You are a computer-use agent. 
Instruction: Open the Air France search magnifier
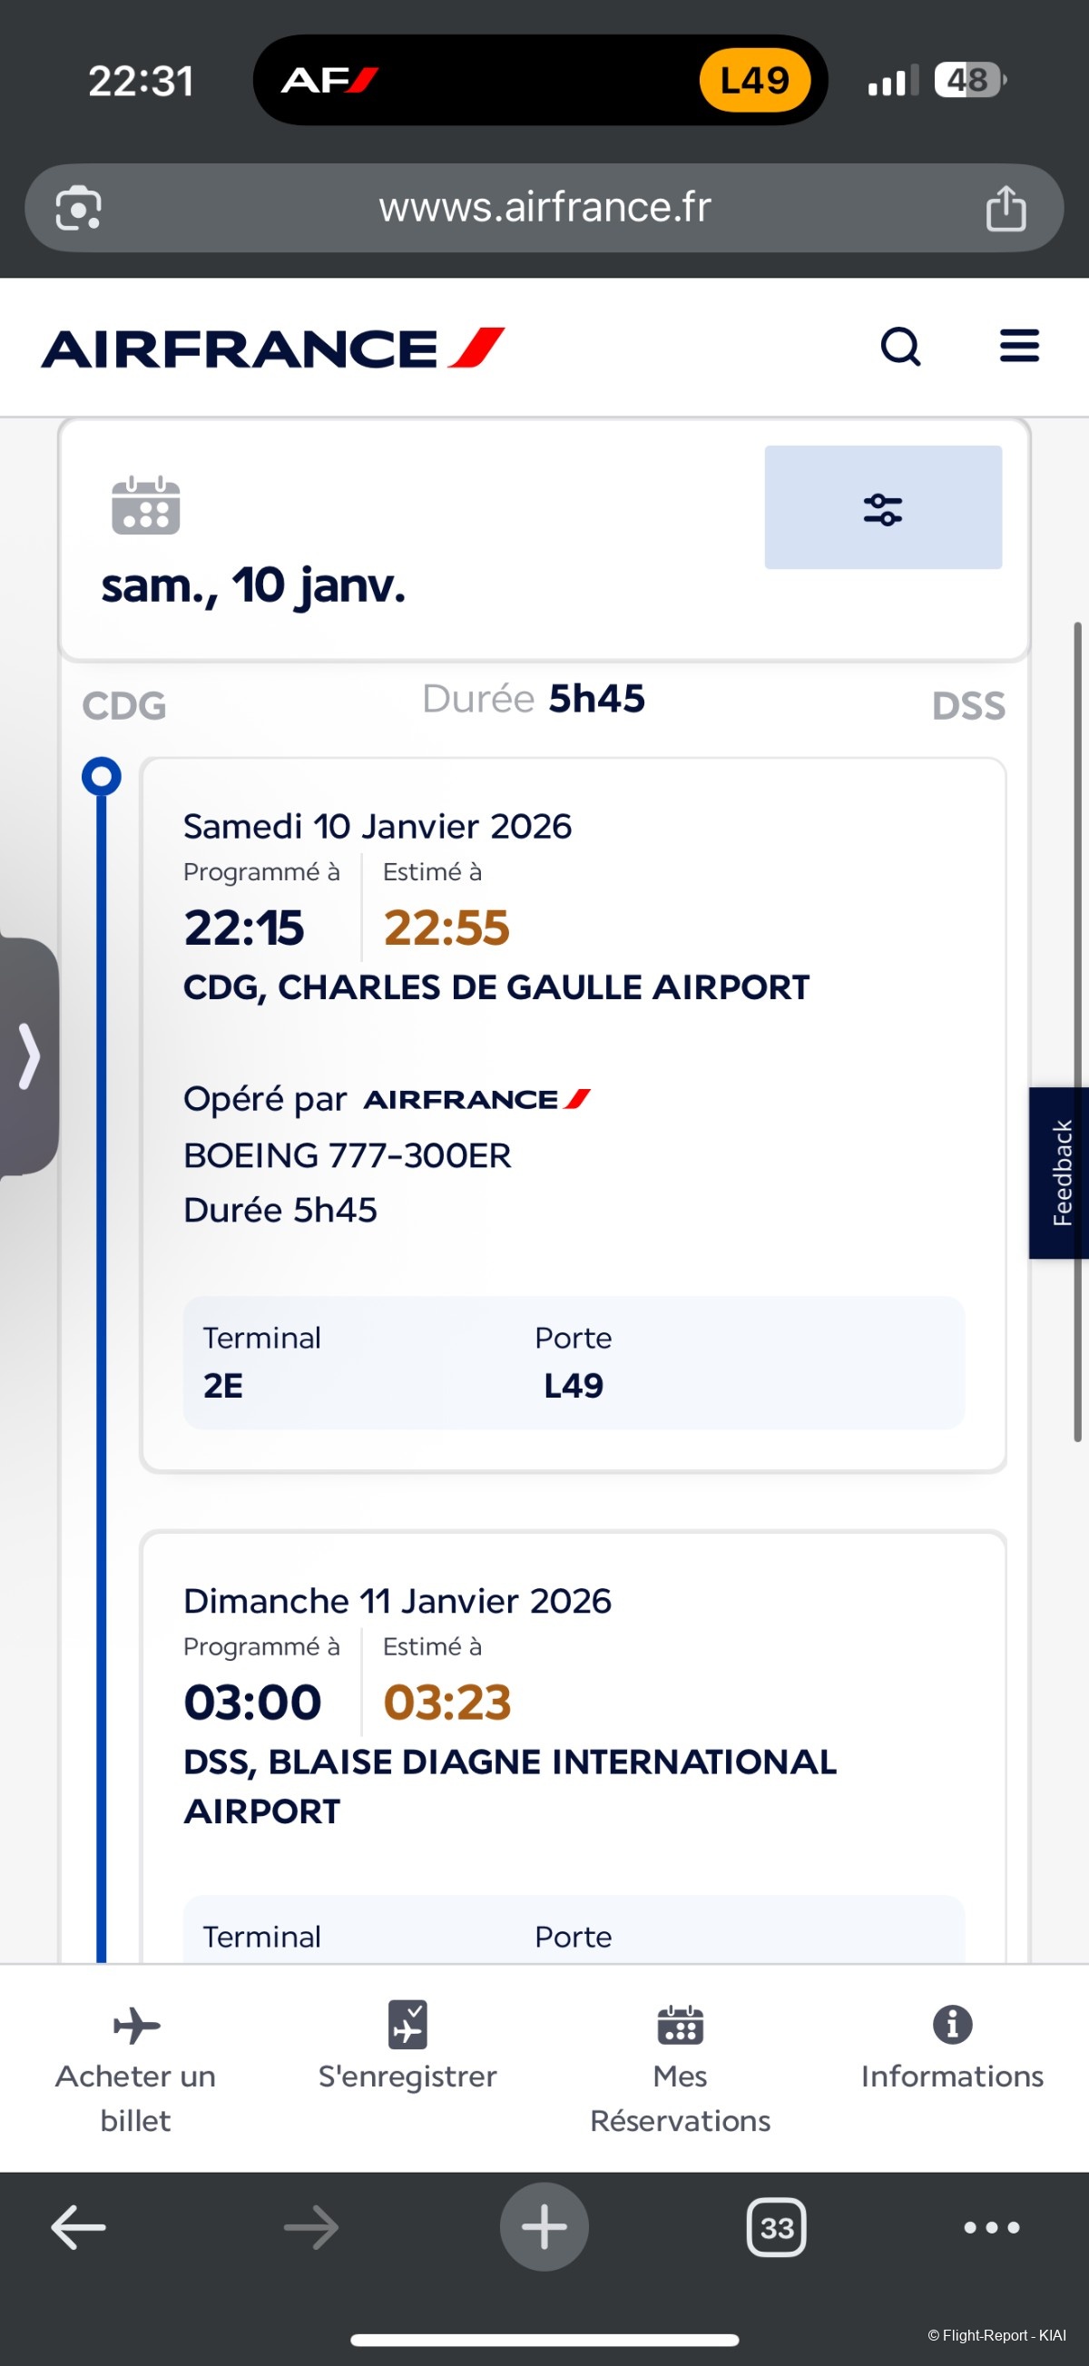[900, 348]
